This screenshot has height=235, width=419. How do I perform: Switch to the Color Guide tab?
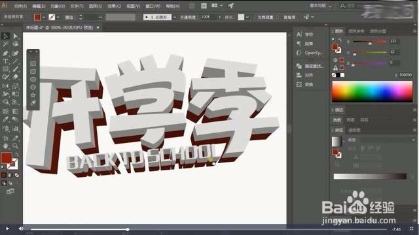[356, 31]
